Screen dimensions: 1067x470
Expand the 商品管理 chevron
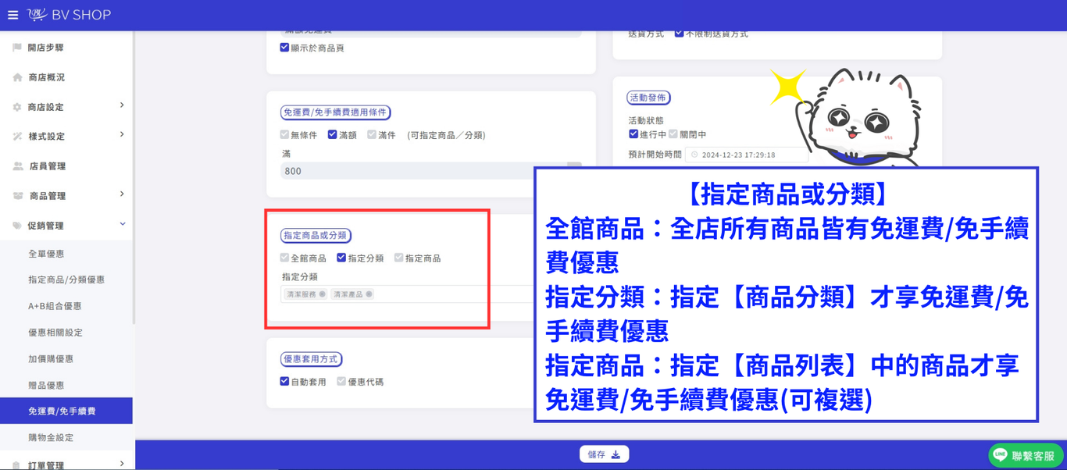[122, 194]
